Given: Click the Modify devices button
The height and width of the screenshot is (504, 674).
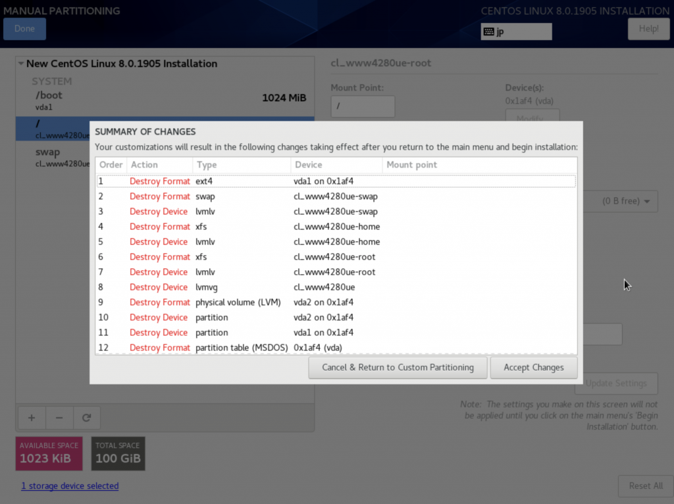Looking at the screenshot, I should pos(532,116).
